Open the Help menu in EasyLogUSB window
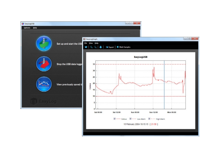The image size is (210, 157). tap(35, 28)
